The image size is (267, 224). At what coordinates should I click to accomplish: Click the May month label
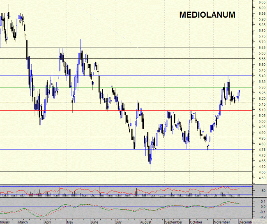click(x=70, y=222)
